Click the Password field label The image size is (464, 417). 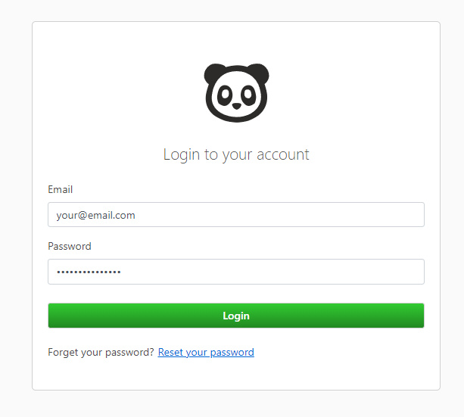pos(70,246)
